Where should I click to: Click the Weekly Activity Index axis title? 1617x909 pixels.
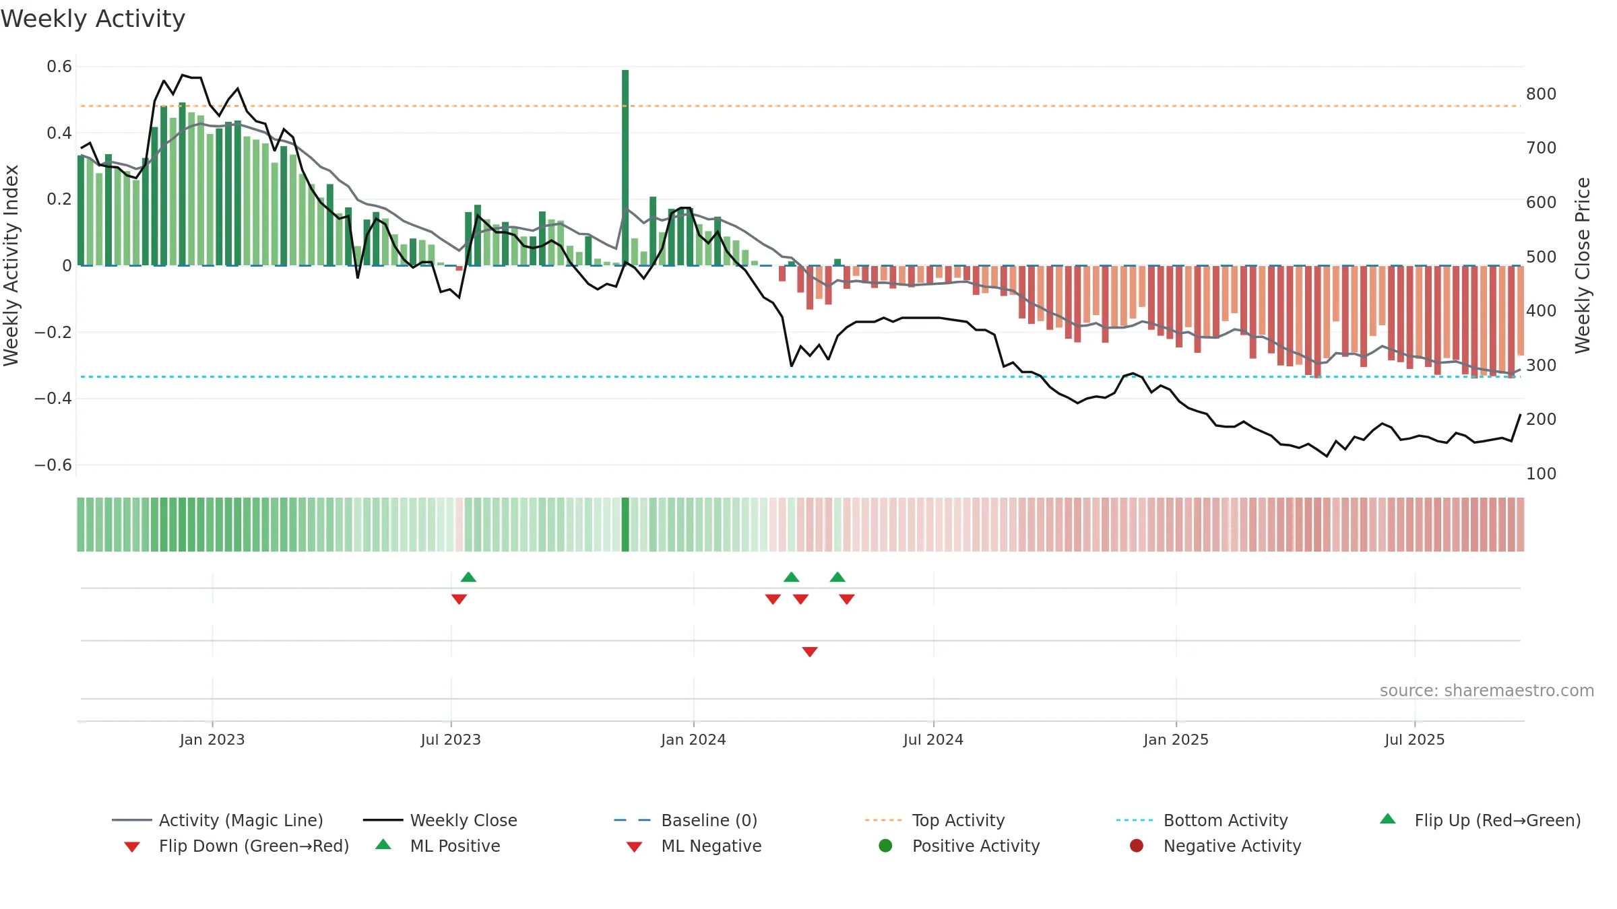coord(11,265)
